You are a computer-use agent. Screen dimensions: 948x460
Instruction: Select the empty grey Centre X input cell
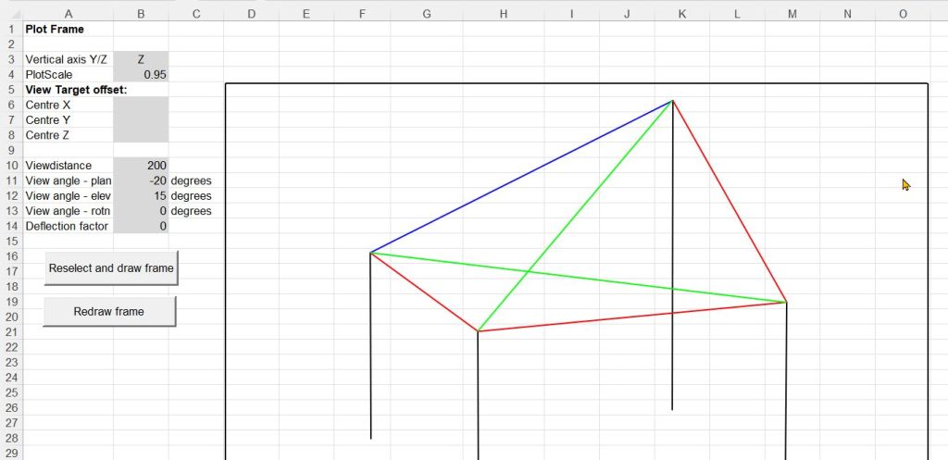coord(141,105)
